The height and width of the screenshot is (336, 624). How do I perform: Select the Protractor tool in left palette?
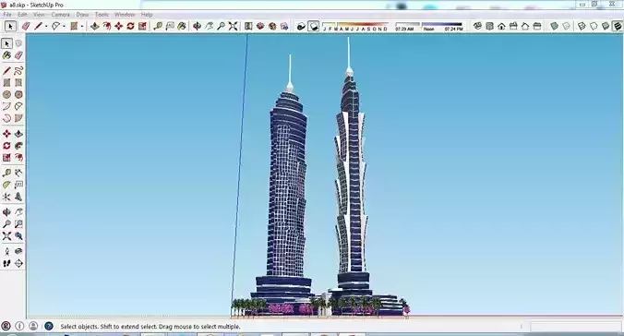6,185
